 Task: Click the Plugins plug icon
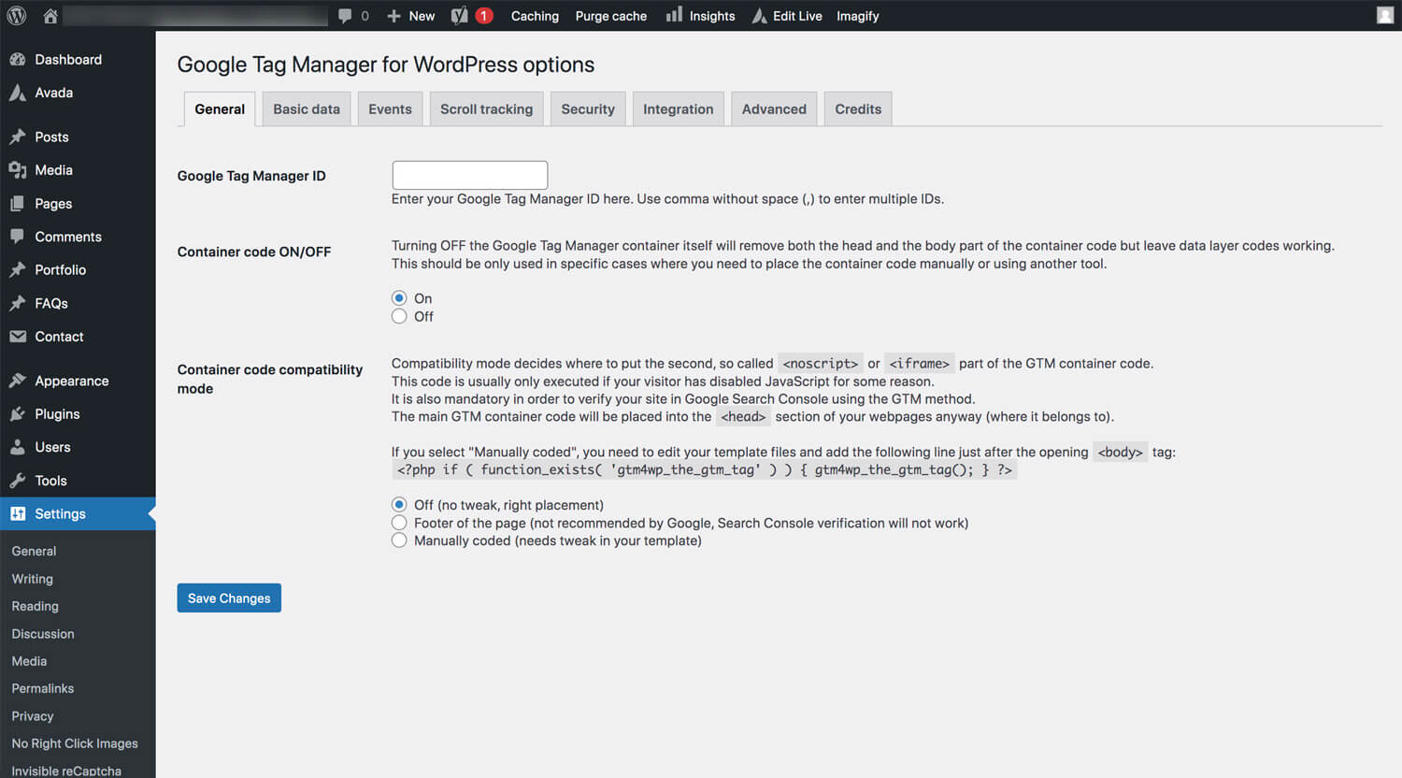point(18,413)
